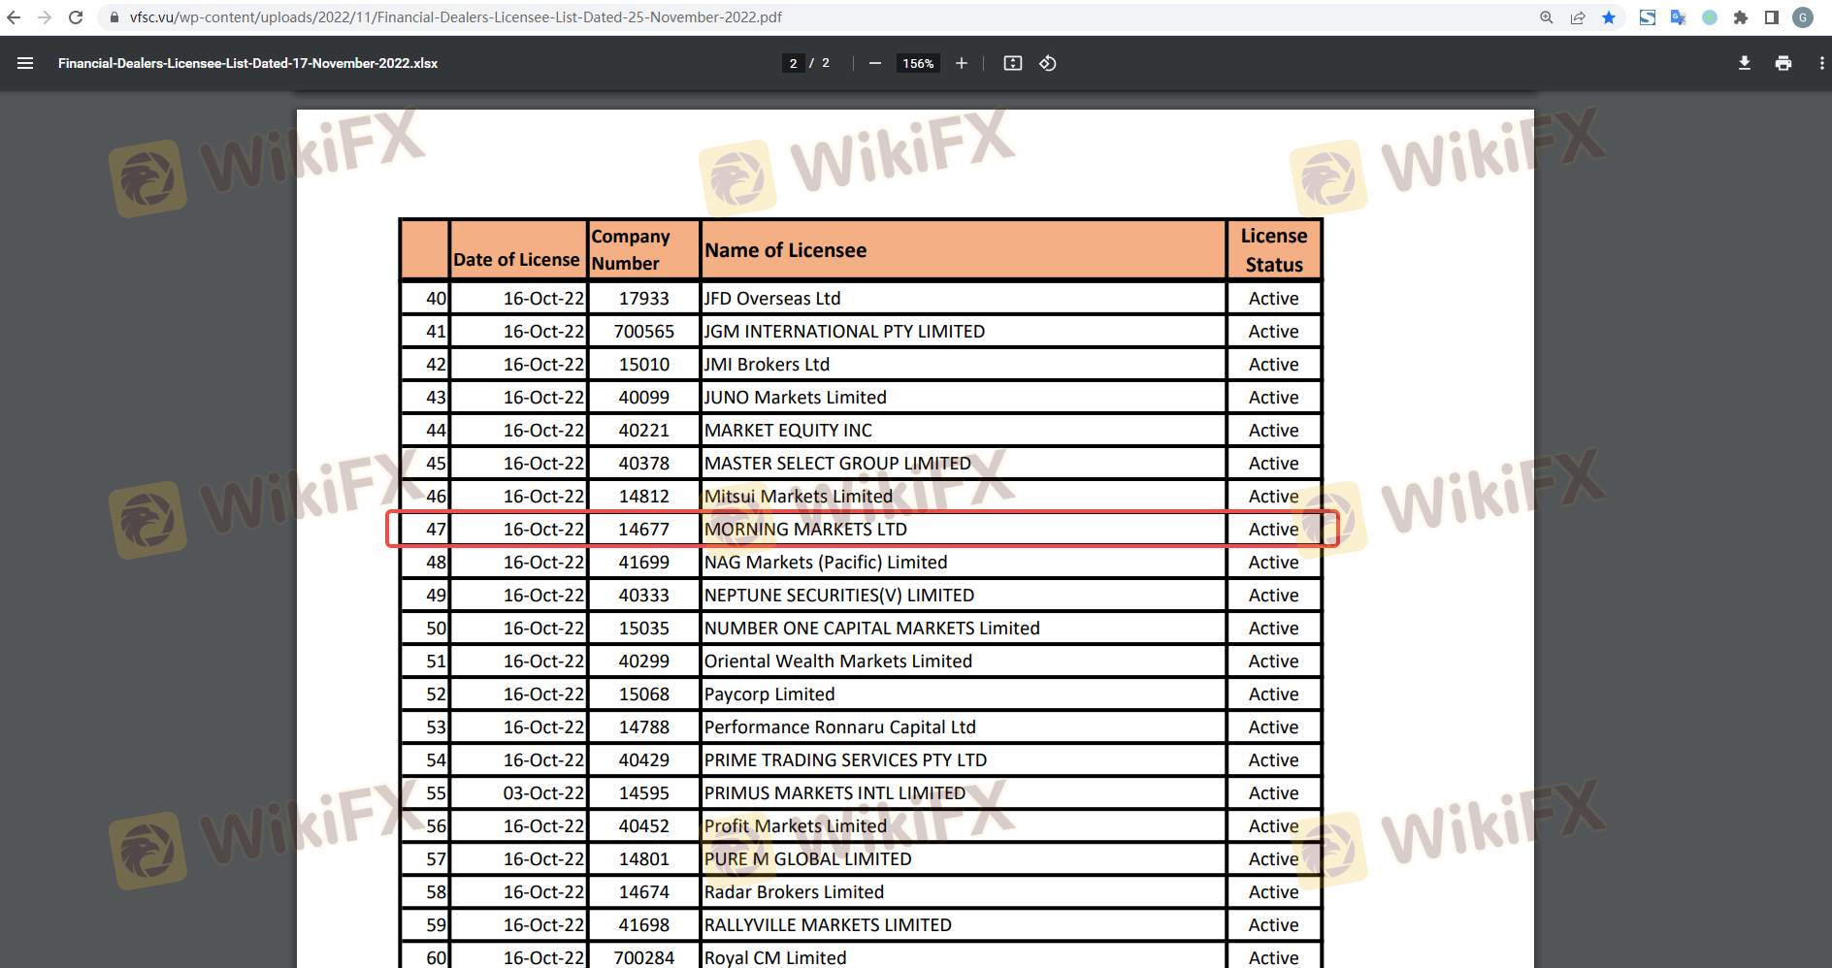Click the zoom out minus button
Image resolution: width=1832 pixels, height=968 pixels.
[x=875, y=63]
